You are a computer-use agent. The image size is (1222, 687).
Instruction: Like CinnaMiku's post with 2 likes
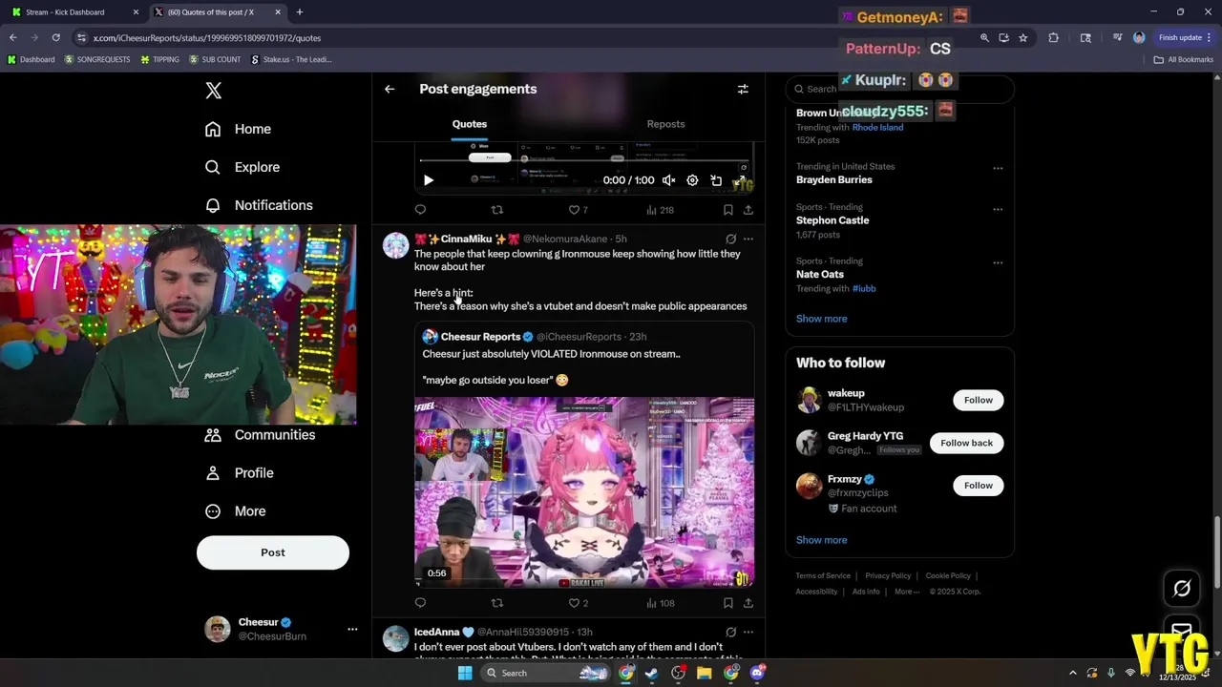tap(578, 603)
